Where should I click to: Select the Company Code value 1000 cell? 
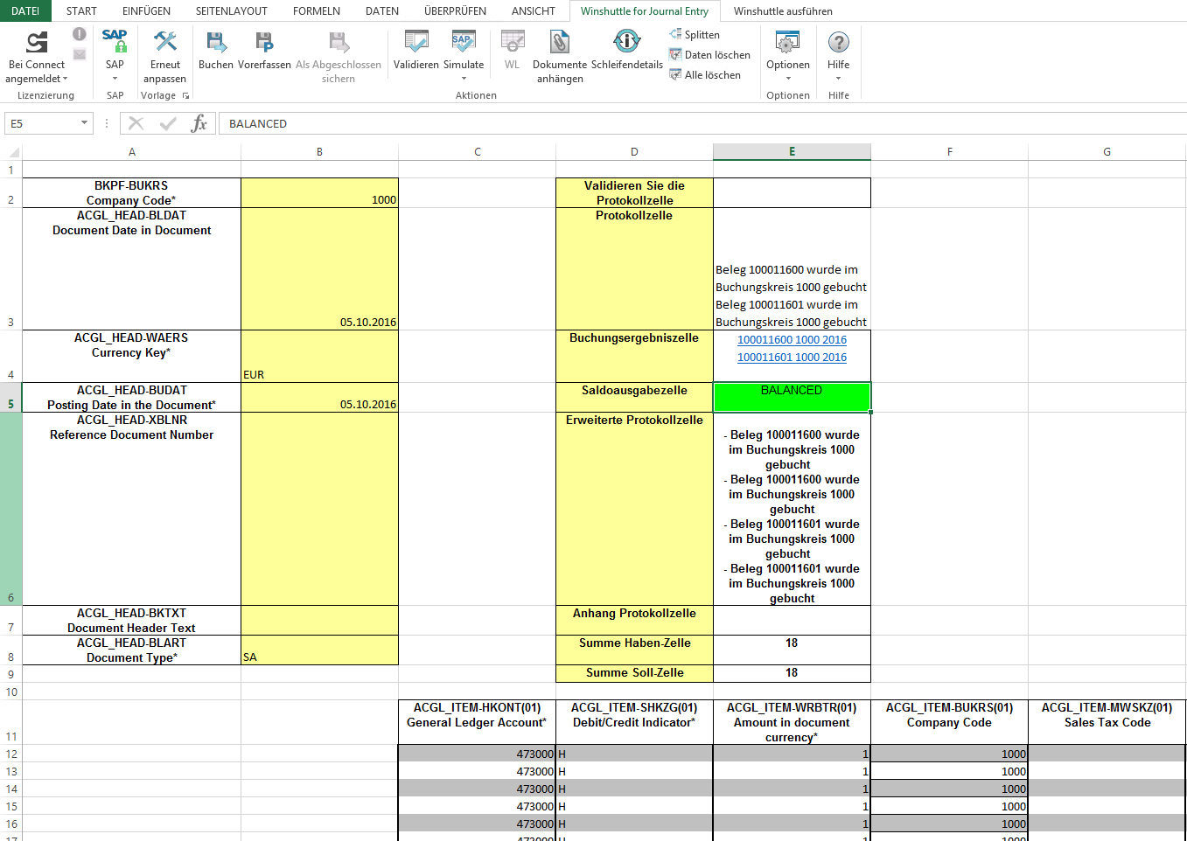click(x=319, y=193)
